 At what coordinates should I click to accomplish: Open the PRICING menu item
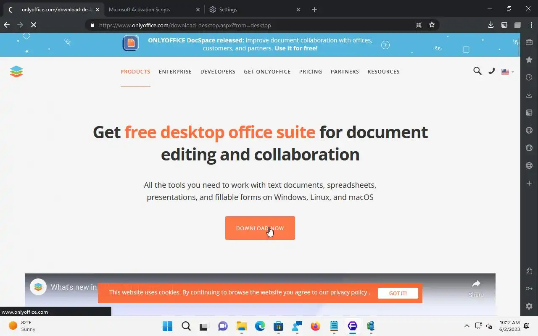[x=311, y=72]
